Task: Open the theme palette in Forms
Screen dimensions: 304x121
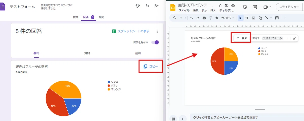Action: (x=138, y=6)
